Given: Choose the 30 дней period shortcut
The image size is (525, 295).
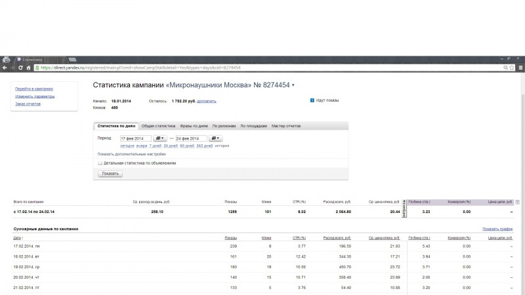Looking at the screenshot, I should pos(171,146).
